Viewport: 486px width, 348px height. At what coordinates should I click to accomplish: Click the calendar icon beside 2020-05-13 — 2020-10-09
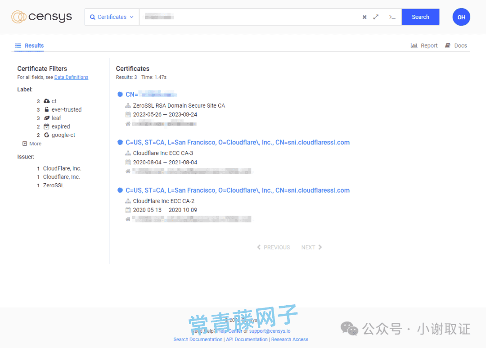(128, 210)
